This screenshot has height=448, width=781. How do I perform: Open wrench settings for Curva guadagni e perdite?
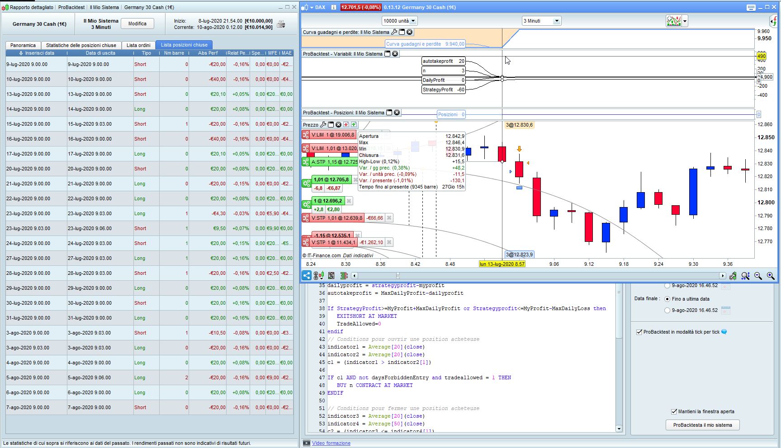click(394, 32)
